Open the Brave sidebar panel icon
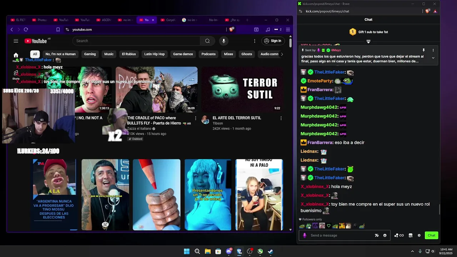This screenshot has height=257, width=457. tap(256, 30)
